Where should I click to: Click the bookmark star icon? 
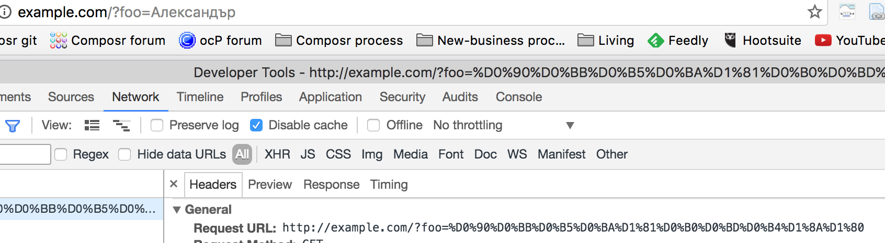point(814,11)
